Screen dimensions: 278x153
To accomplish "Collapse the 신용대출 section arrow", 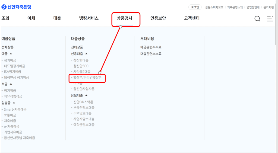I will pyautogui.click(x=86, y=54).
